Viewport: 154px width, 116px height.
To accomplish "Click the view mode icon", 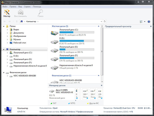I will pyautogui.click(x=141, y=22).
